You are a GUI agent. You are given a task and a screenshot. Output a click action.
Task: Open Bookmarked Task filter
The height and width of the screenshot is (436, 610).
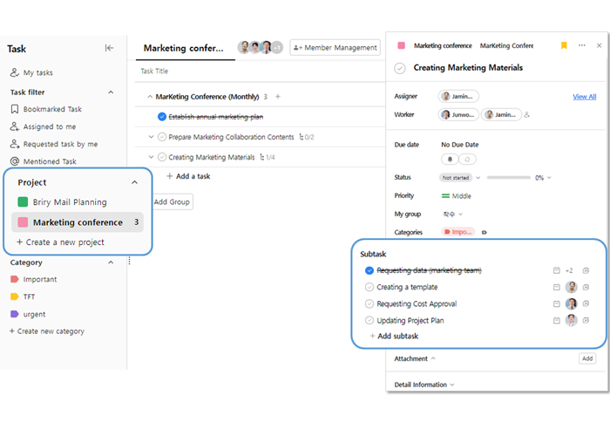(x=51, y=109)
